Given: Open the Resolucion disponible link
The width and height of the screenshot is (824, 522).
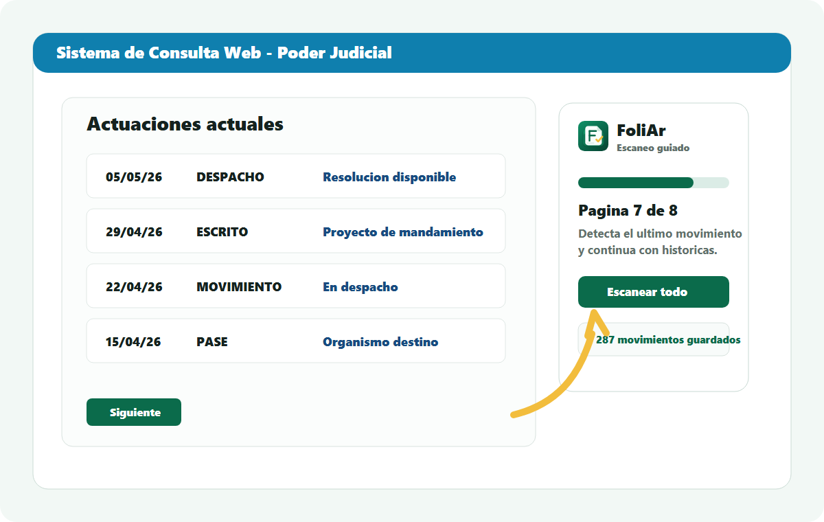Looking at the screenshot, I should (x=389, y=177).
